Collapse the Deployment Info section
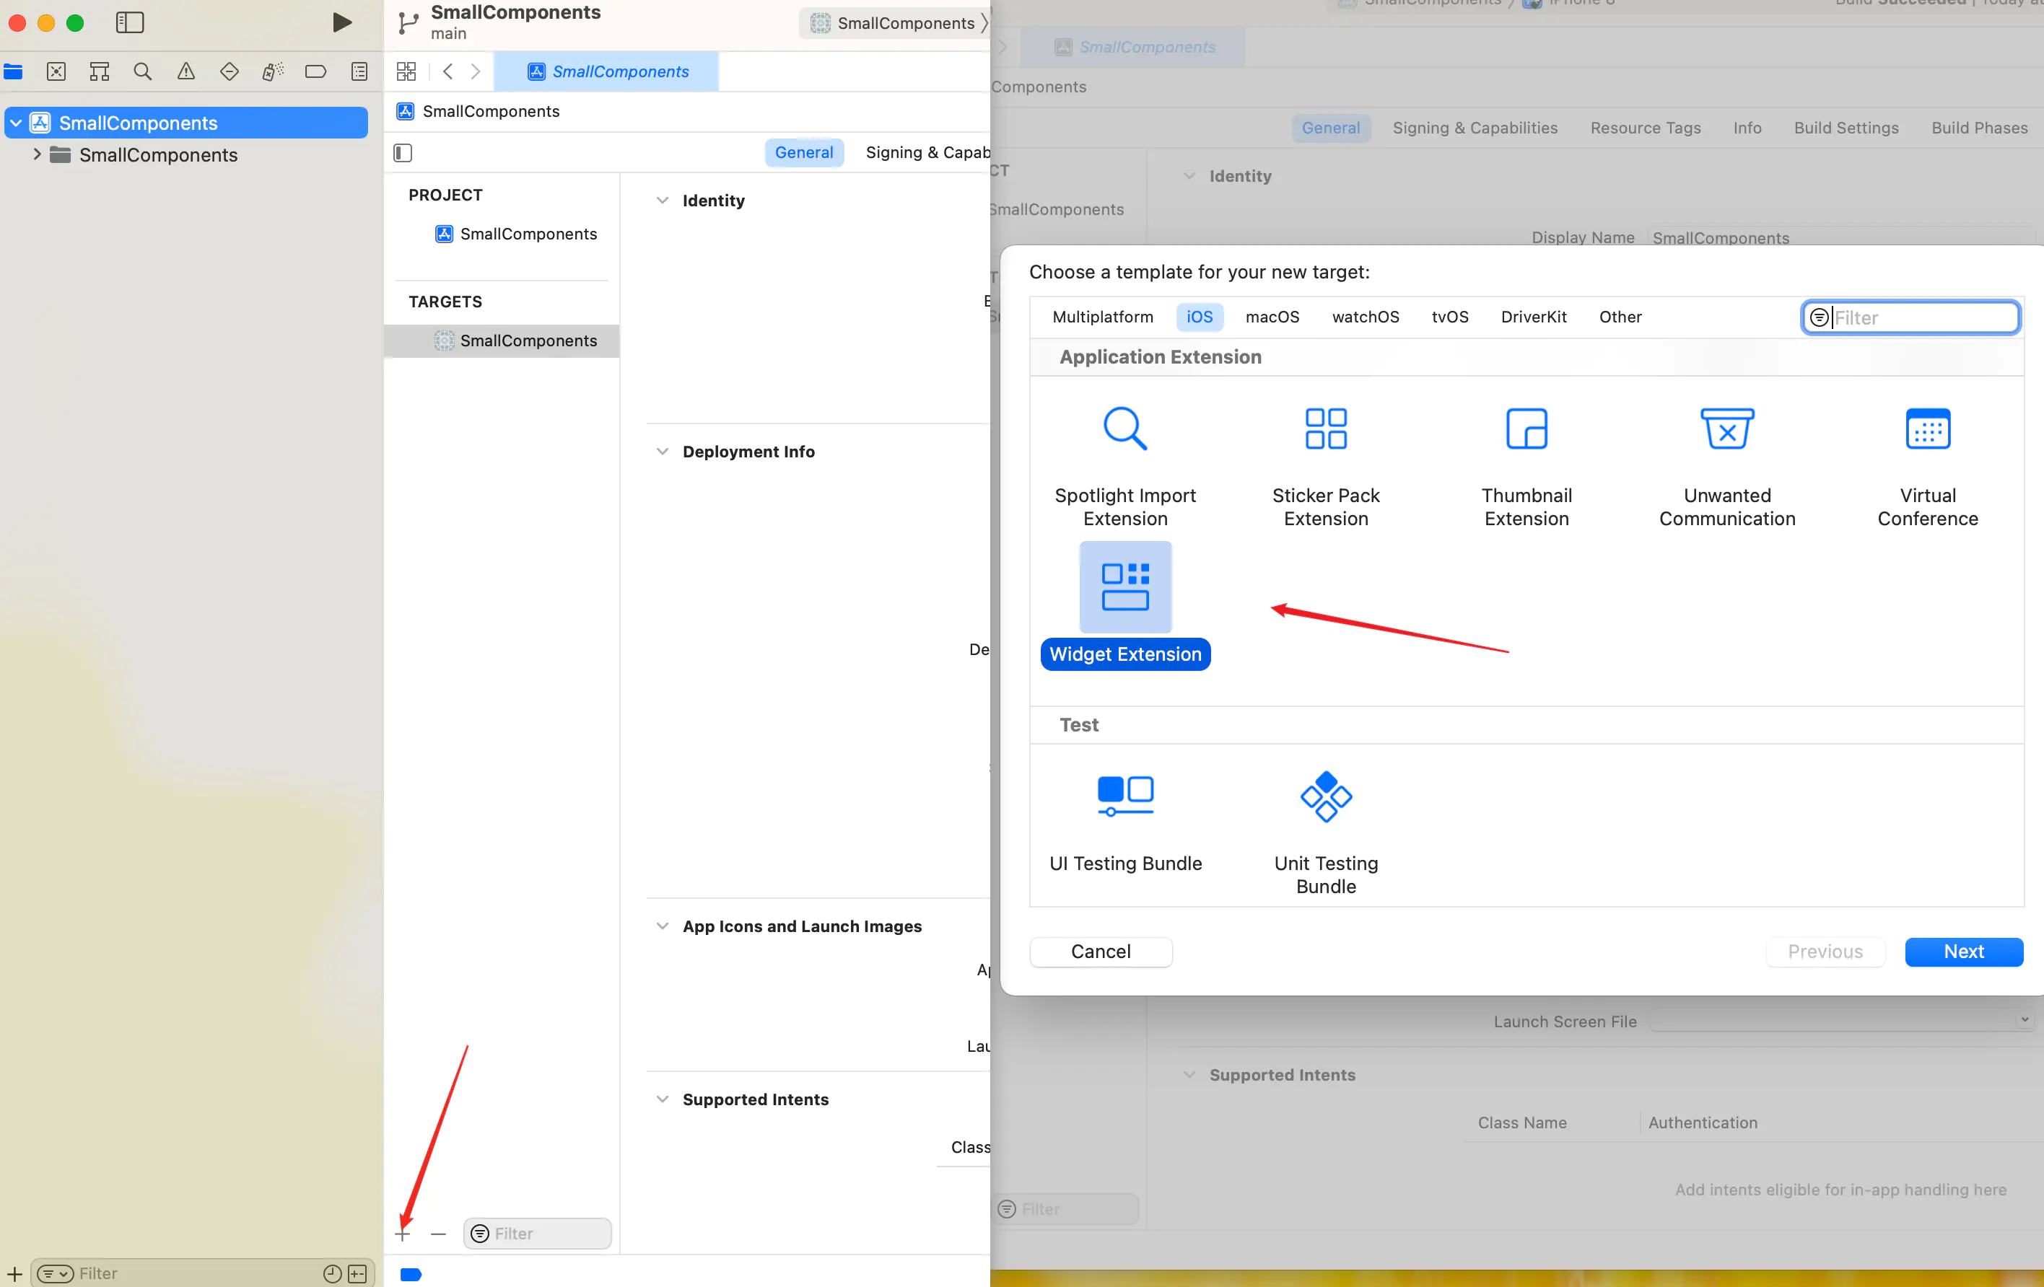 point(662,452)
